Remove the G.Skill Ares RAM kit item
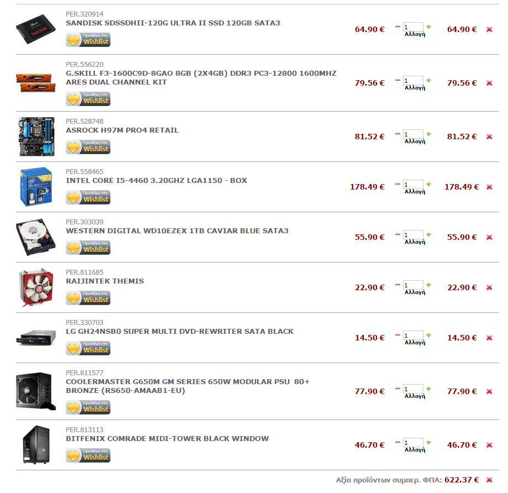Screen dimensions: 508x493 click(489, 83)
